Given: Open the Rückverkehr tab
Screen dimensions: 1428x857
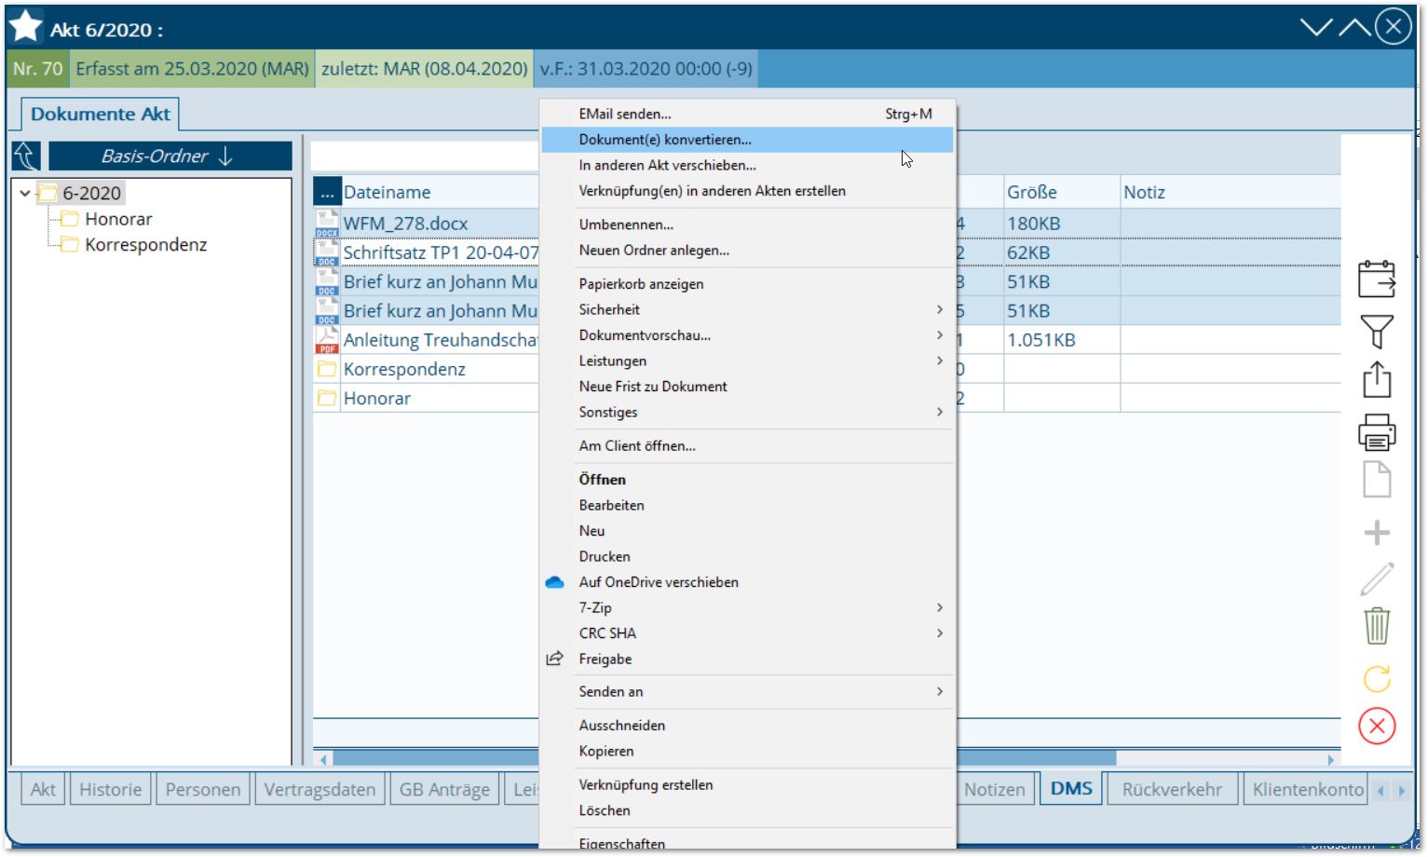Looking at the screenshot, I should click(x=1172, y=789).
